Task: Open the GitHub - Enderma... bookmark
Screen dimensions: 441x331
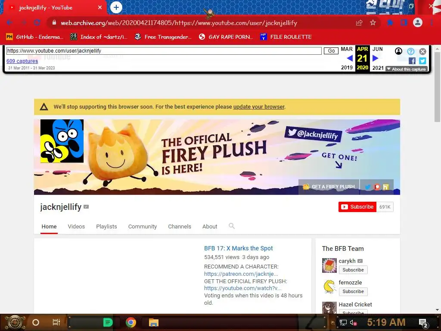Action: 34,37
